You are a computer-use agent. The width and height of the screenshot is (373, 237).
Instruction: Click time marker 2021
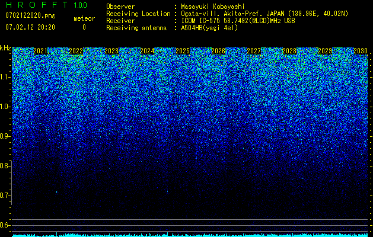click(x=40, y=51)
